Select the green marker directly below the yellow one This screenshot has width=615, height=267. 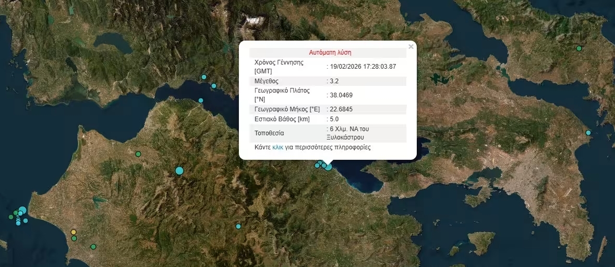[74, 238]
